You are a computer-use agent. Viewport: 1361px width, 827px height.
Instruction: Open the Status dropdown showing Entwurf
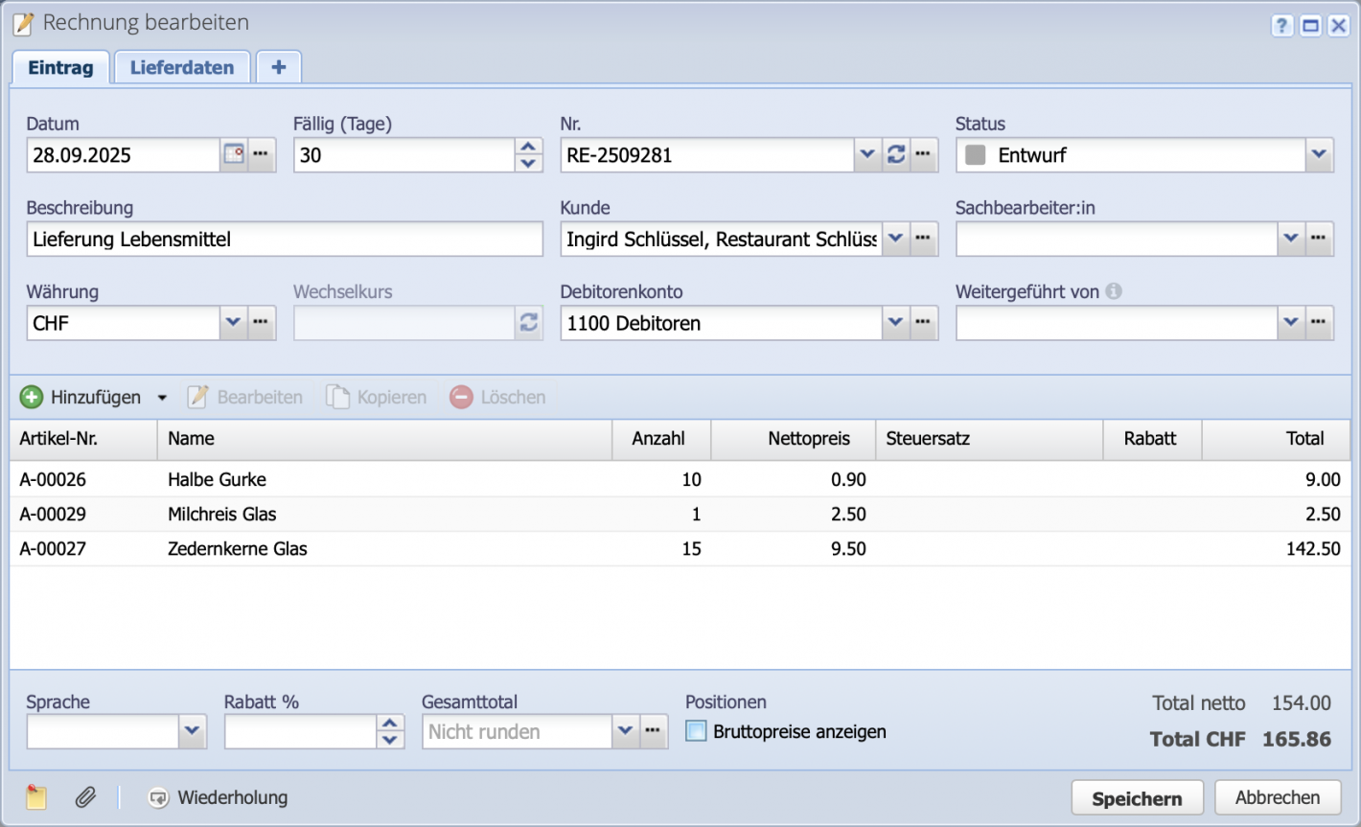[x=1320, y=154]
